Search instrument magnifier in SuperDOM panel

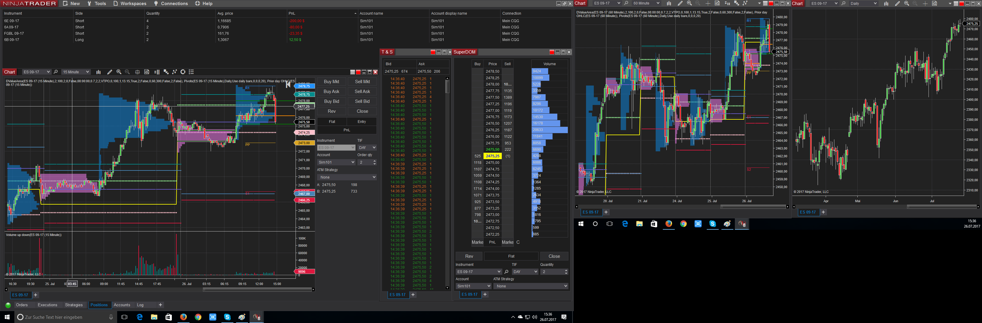point(506,272)
